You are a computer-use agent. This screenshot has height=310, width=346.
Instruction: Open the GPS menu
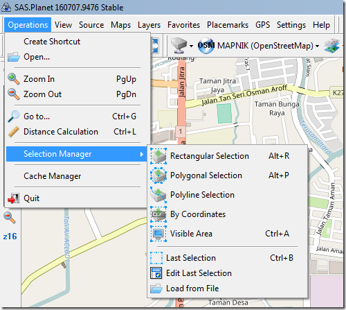click(x=262, y=25)
